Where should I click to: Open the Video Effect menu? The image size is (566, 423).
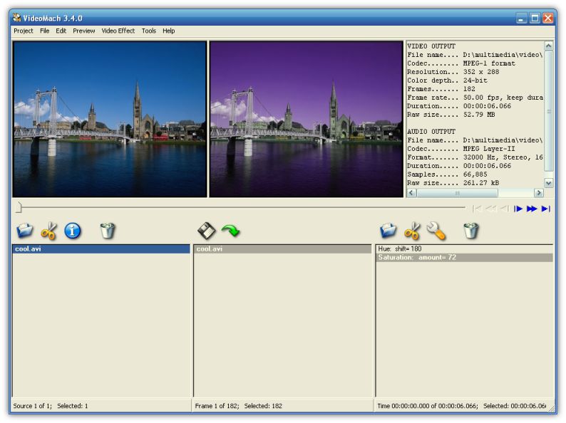pyautogui.click(x=118, y=31)
